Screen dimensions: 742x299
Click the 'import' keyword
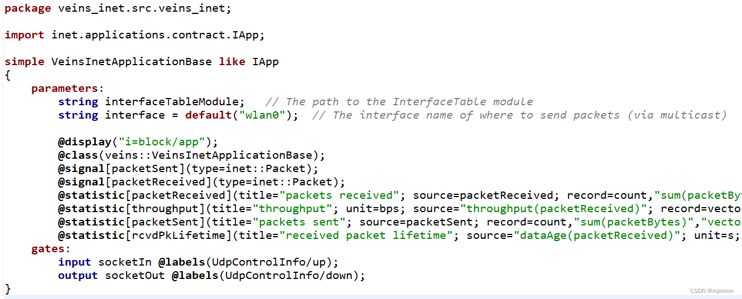coord(25,35)
